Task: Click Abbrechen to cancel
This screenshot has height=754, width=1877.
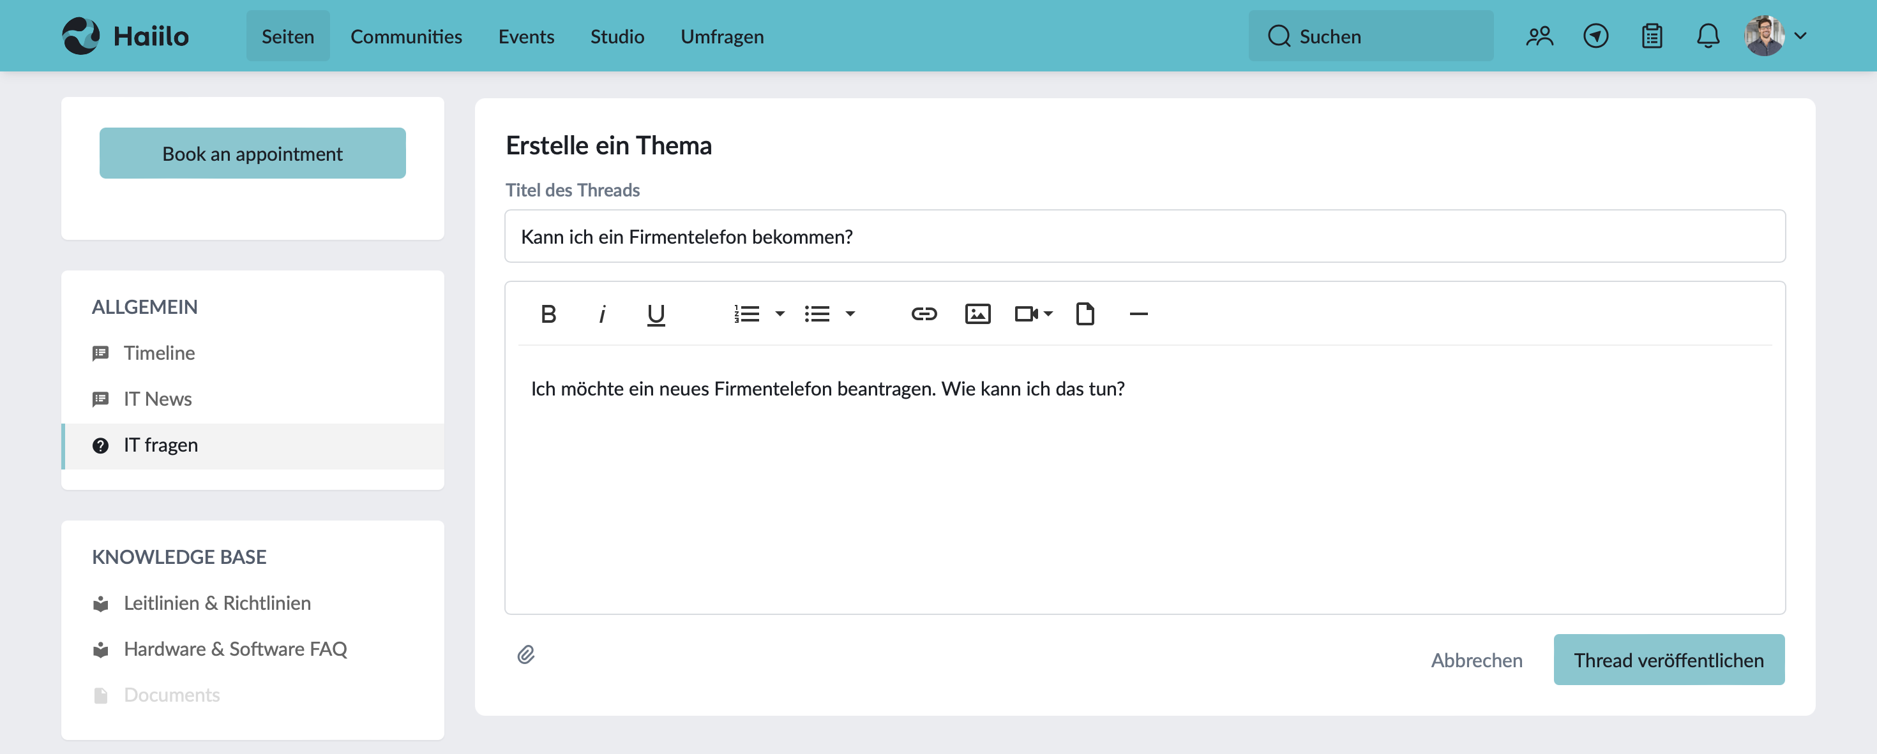Action: 1476,660
